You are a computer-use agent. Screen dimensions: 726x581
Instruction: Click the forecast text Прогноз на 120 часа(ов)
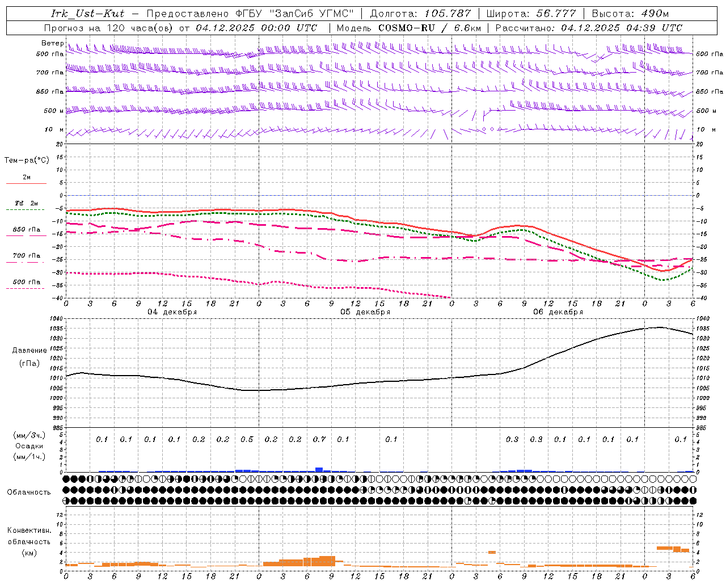[109, 28]
